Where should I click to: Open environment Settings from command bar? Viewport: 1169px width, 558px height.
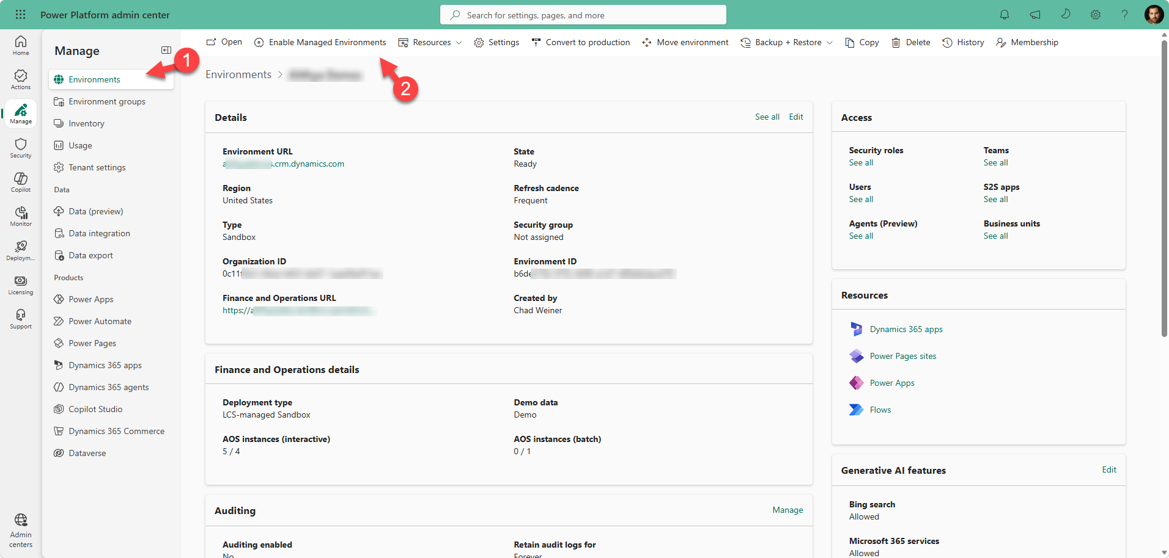point(496,42)
